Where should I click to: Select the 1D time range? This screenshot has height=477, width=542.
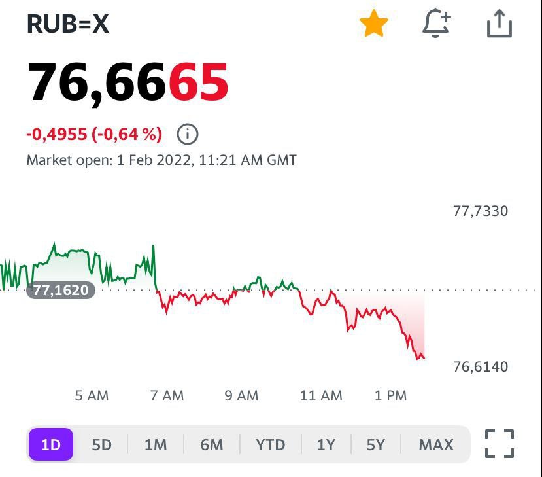tap(50, 445)
